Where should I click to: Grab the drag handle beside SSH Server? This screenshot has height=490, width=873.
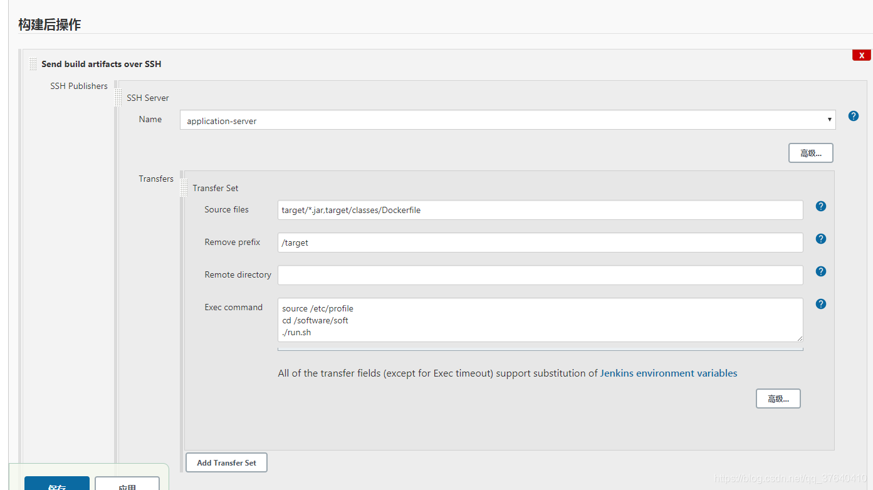tap(118, 98)
